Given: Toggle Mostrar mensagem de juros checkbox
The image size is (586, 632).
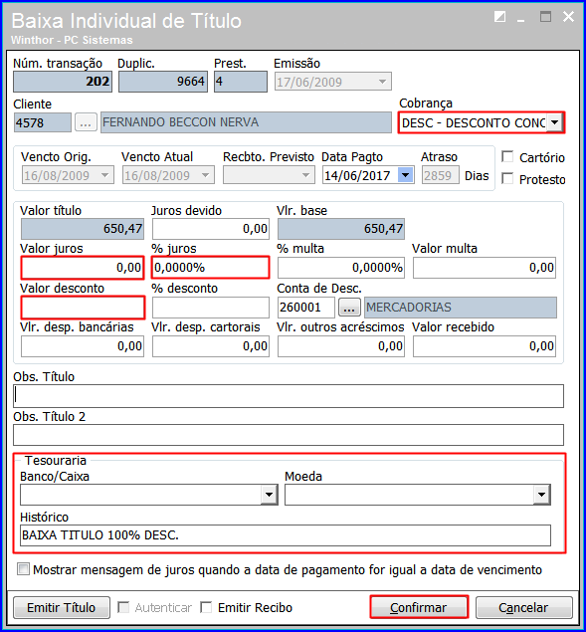Looking at the screenshot, I should click(23, 569).
